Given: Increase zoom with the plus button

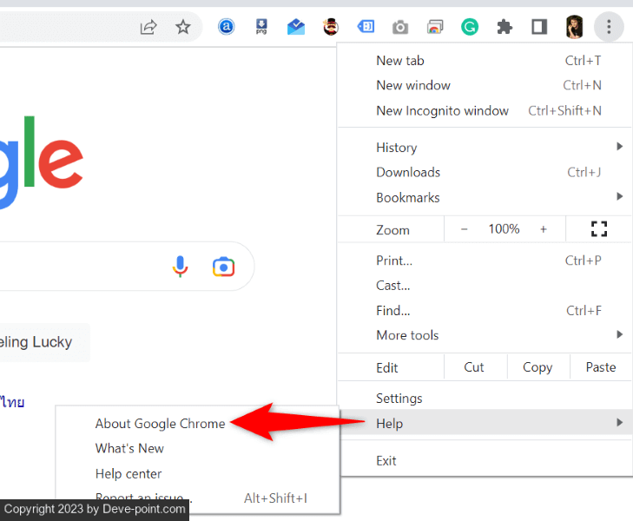Looking at the screenshot, I should click(x=544, y=229).
